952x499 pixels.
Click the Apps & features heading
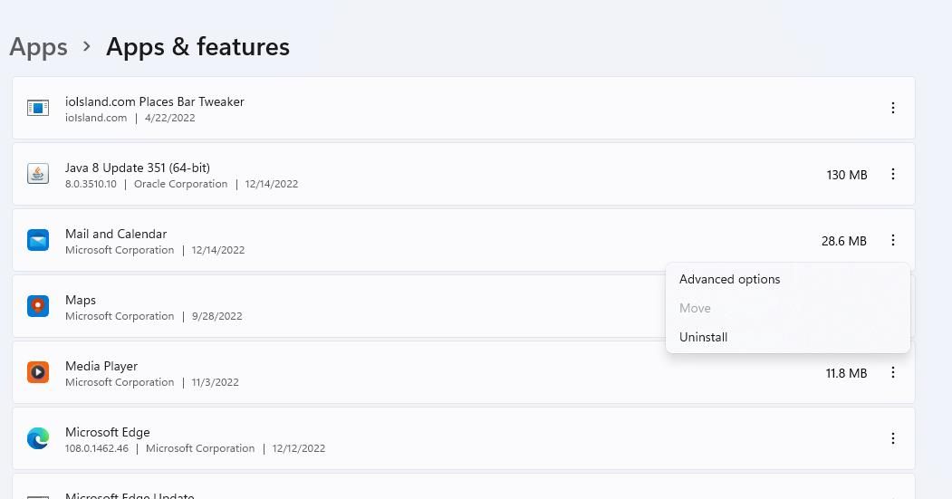[x=198, y=47]
